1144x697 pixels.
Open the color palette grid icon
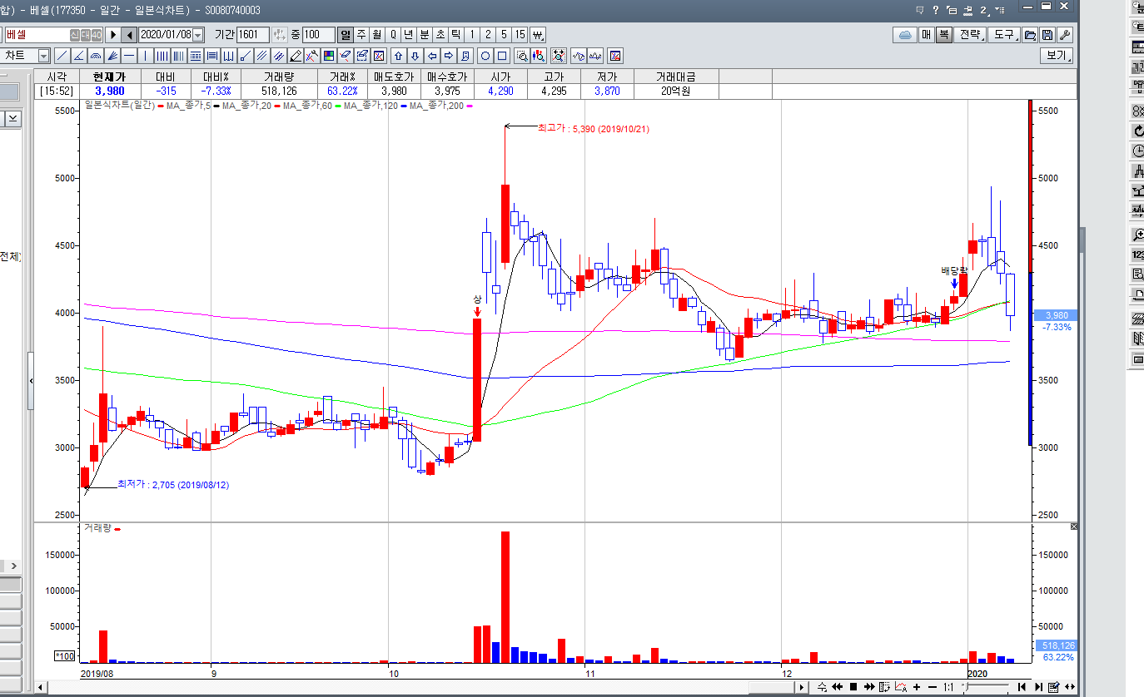pyautogui.click(x=328, y=56)
